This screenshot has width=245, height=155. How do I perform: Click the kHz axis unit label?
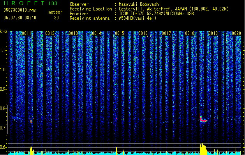[x=4, y=31]
